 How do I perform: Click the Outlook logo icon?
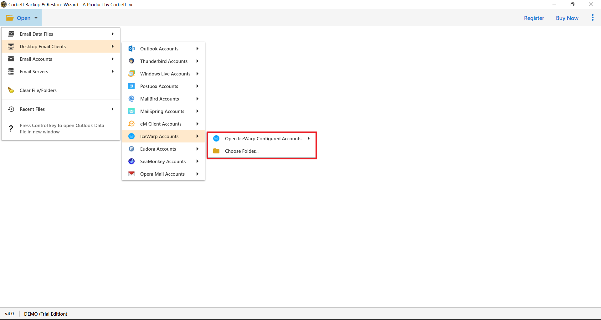click(x=131, y=49)
